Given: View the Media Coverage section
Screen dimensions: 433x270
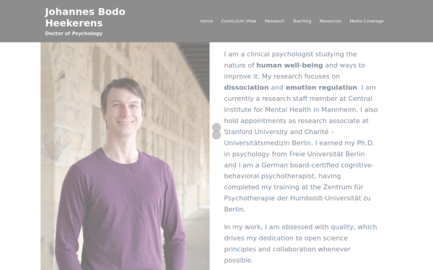Looking at the screenshot, I should [367, 21].
